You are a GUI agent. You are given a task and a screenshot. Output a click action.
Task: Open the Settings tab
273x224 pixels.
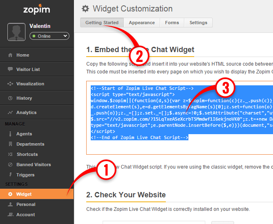click(x=198, y=23)
